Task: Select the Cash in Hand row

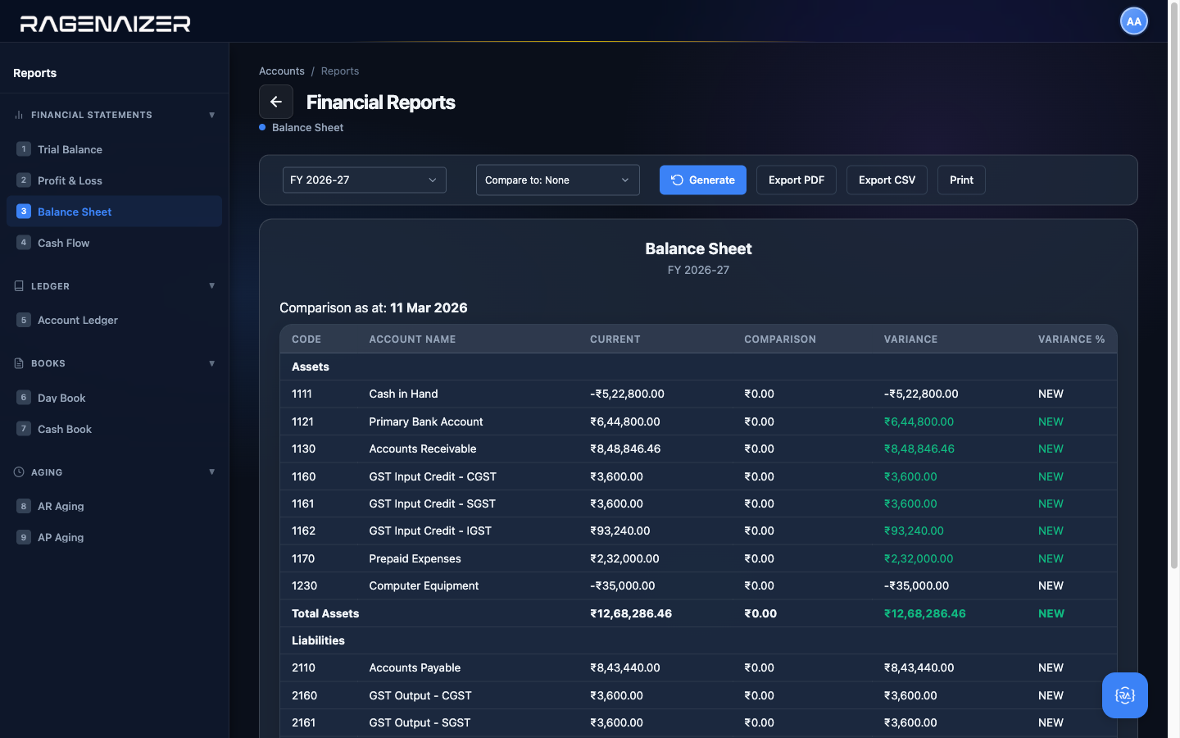Action: (x=698, y=394)
